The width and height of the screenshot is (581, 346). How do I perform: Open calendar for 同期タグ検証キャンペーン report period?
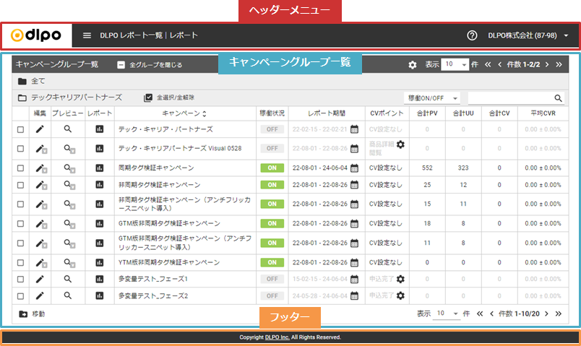(354, 168)
